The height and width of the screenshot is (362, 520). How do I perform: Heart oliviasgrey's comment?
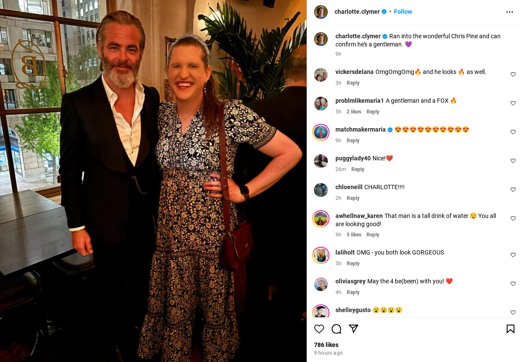point(513,284)
